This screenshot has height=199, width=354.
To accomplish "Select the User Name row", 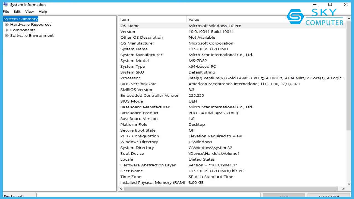I will click(x=232, y=171).
